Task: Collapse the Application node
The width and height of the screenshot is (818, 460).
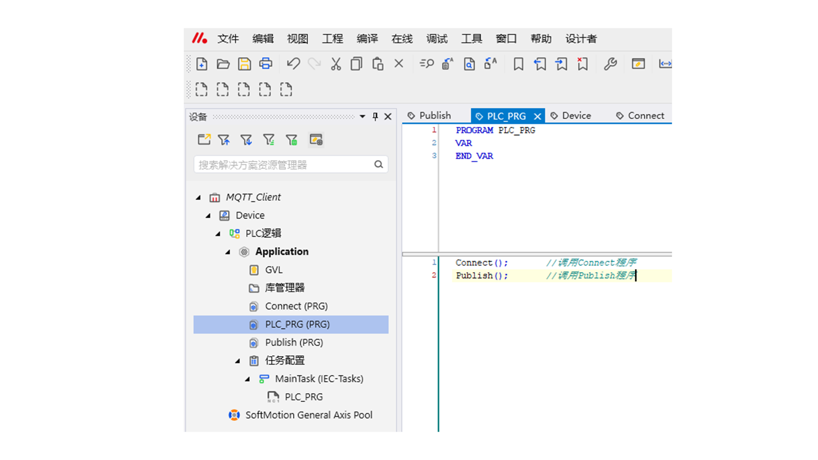Action: coord(228,252)
